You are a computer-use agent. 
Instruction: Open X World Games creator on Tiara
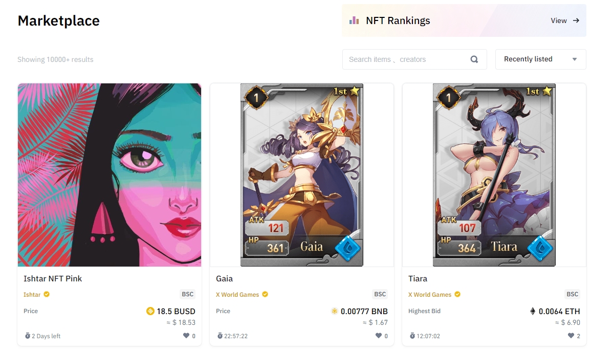[x=430, y=295]
